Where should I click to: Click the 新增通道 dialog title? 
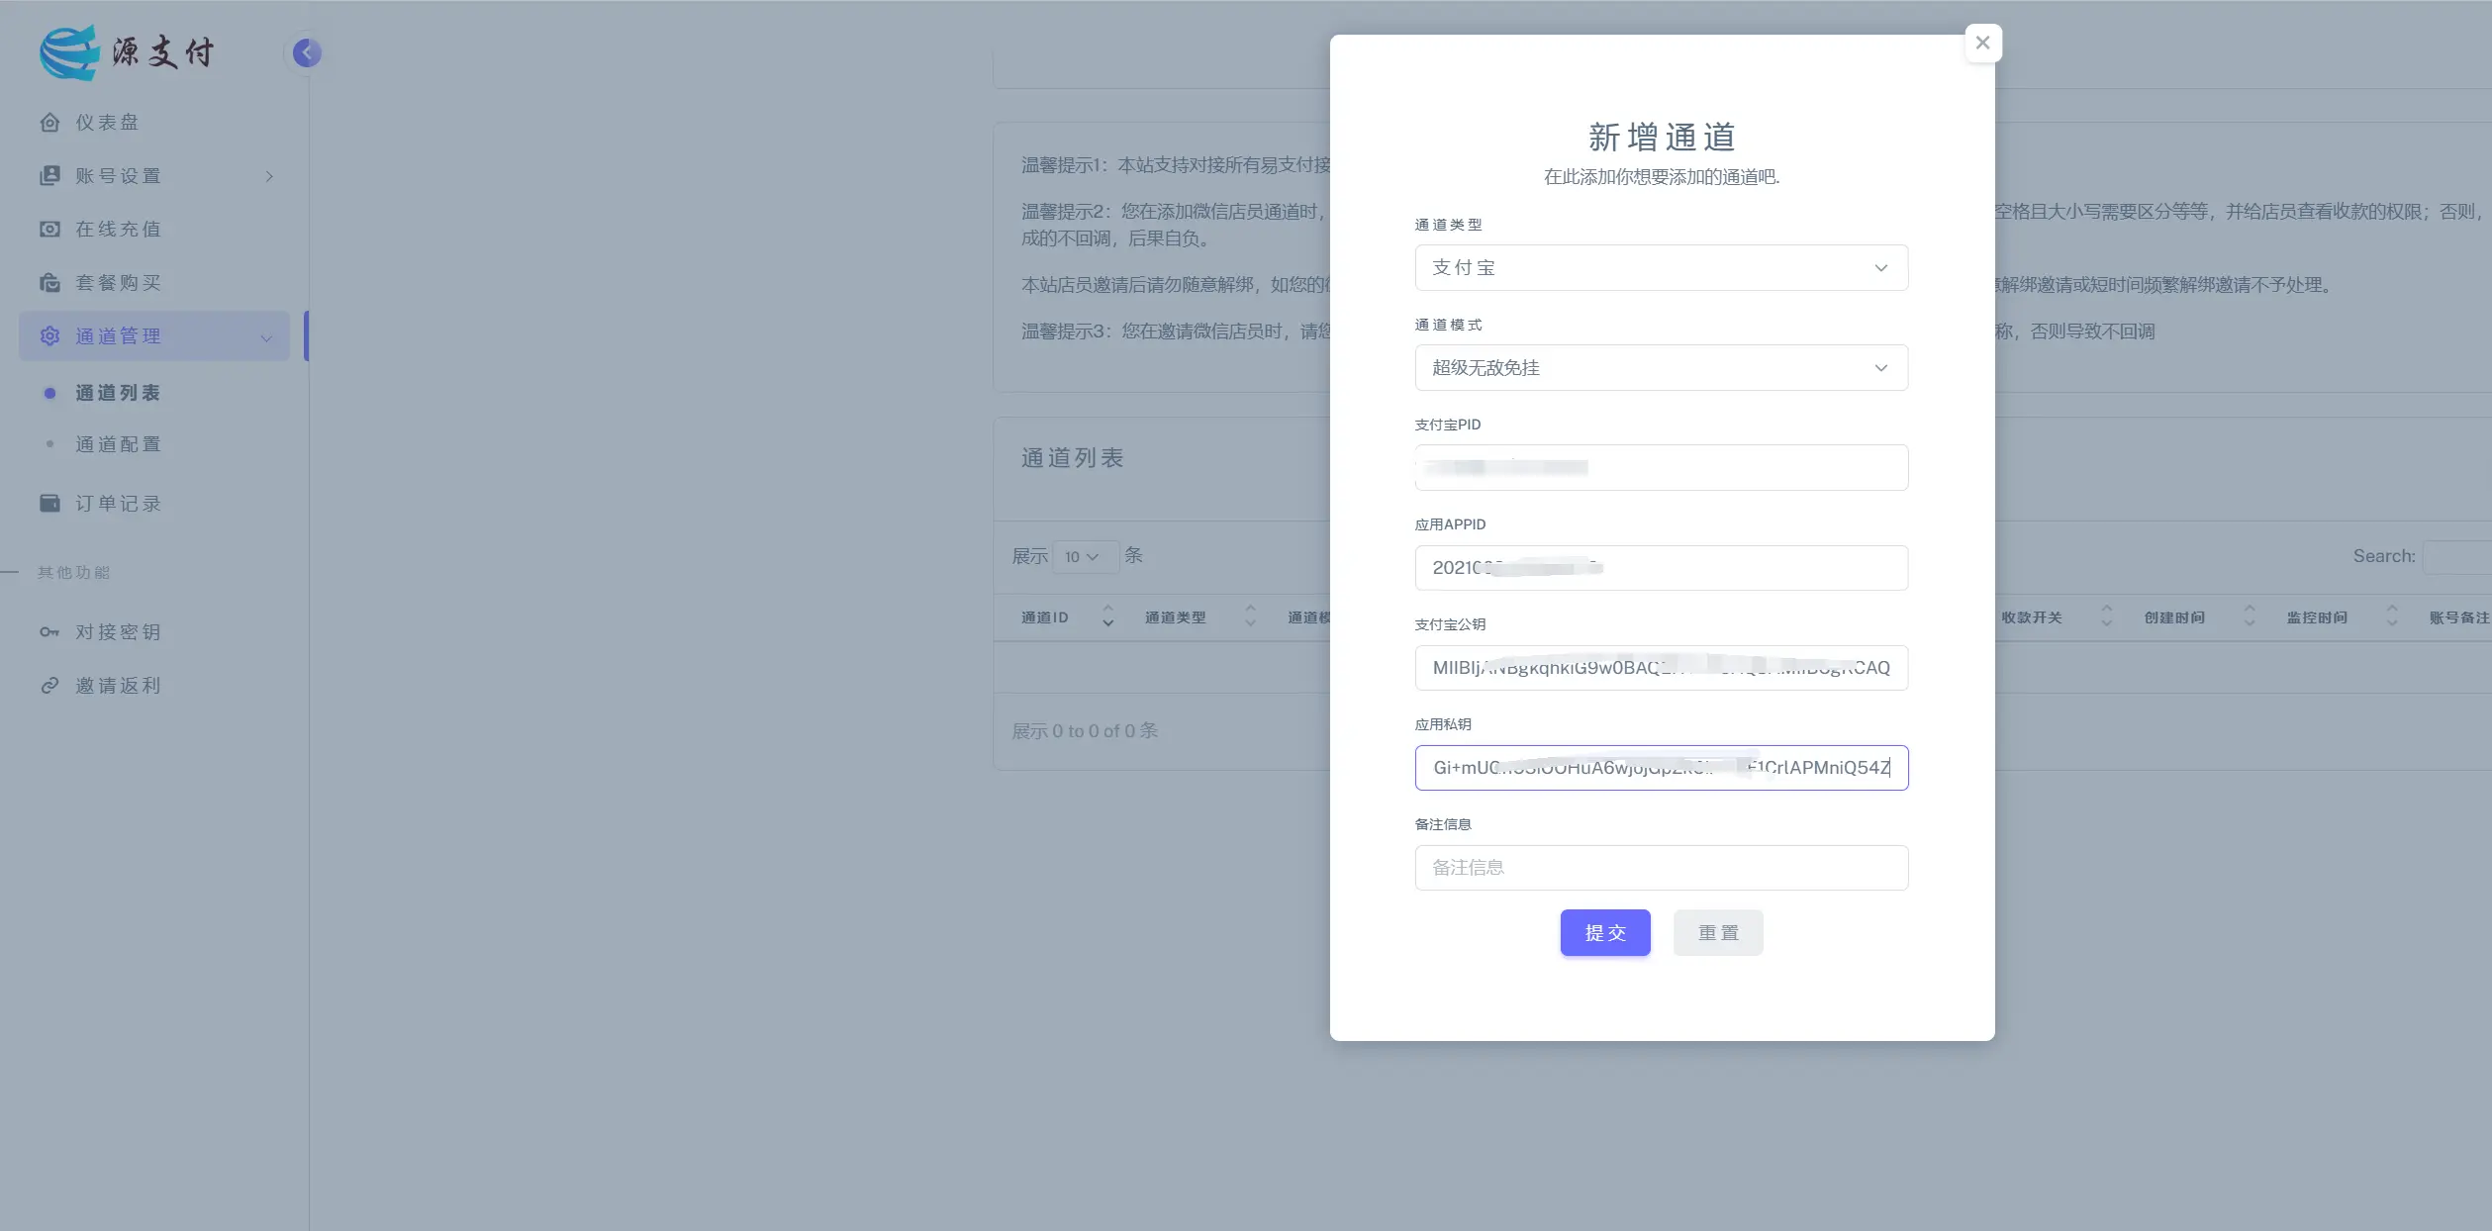click(x=1662, y=138)
